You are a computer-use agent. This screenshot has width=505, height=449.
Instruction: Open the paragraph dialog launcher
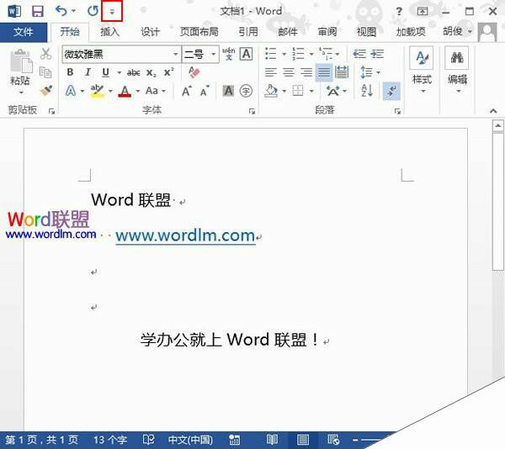pos(398,111)
